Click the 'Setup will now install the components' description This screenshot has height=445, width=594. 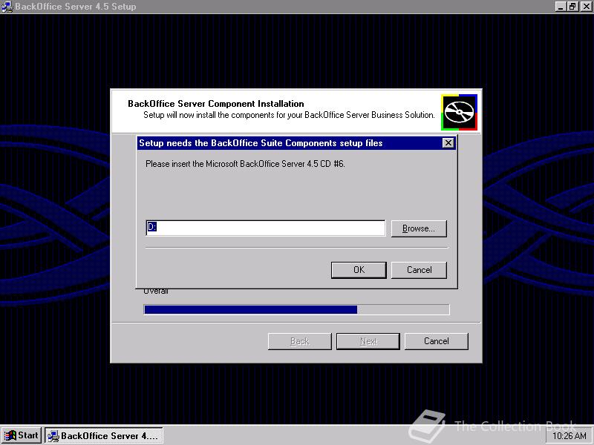tap(289, 115)
